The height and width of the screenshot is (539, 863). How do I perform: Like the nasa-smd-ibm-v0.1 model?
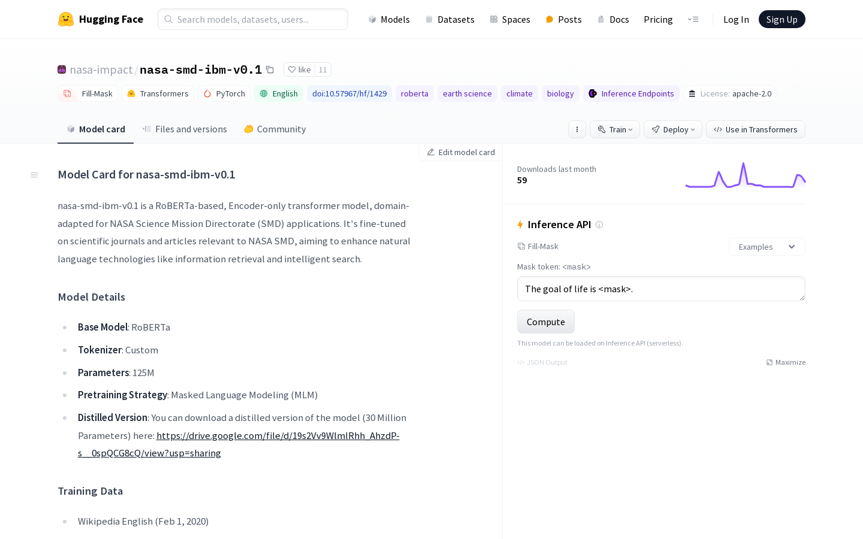pos(299,69)
